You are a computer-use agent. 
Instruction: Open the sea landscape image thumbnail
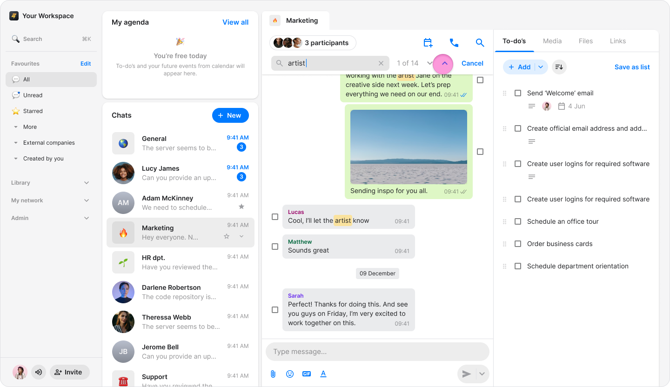(409, 147)
